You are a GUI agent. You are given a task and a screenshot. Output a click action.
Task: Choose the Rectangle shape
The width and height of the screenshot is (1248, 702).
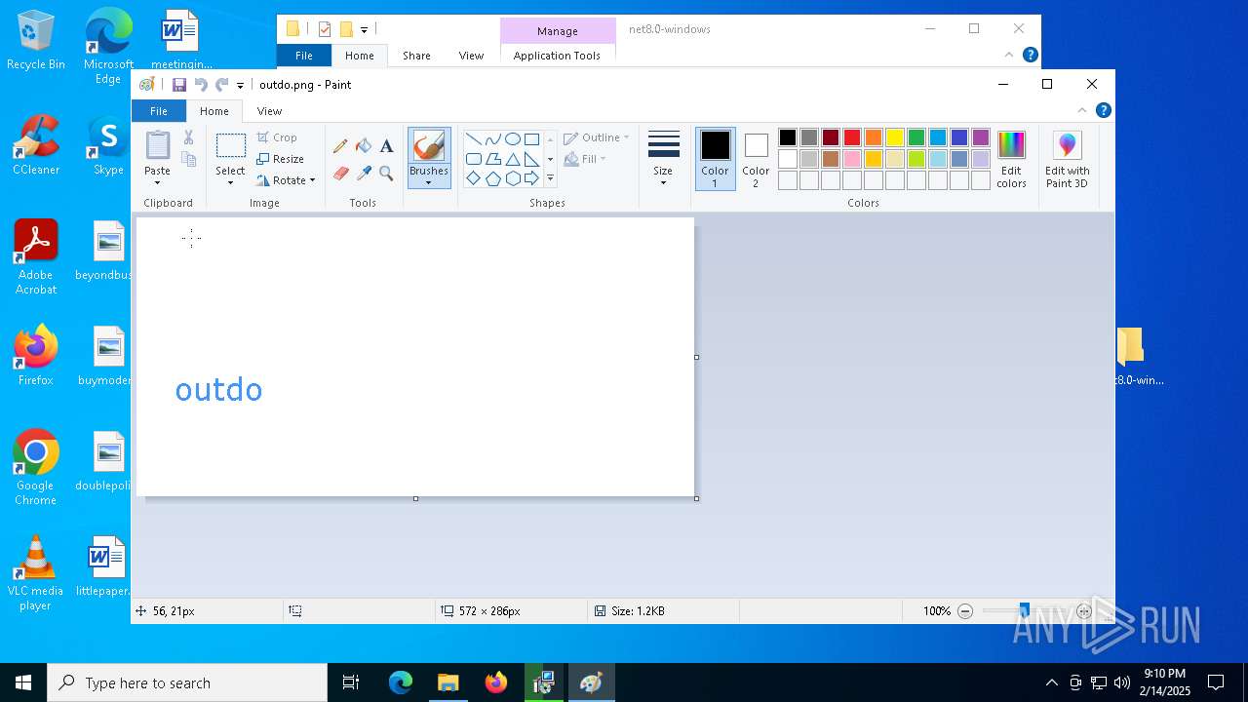click(x=531, y=138)
